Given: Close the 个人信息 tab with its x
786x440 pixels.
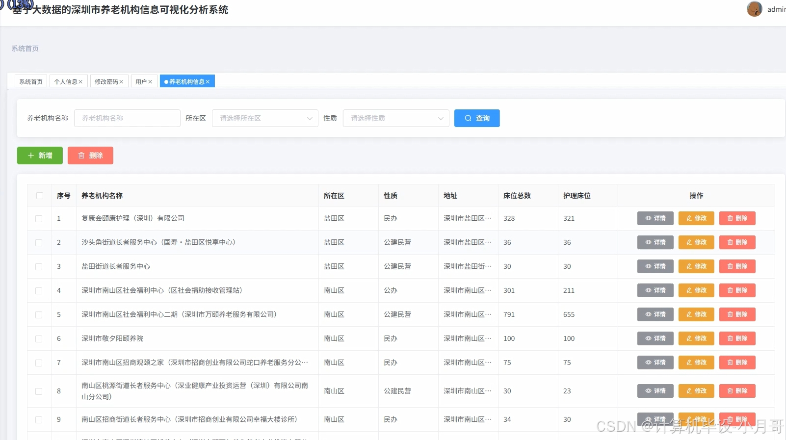Looking at the screenshot, I should [80, 82].
